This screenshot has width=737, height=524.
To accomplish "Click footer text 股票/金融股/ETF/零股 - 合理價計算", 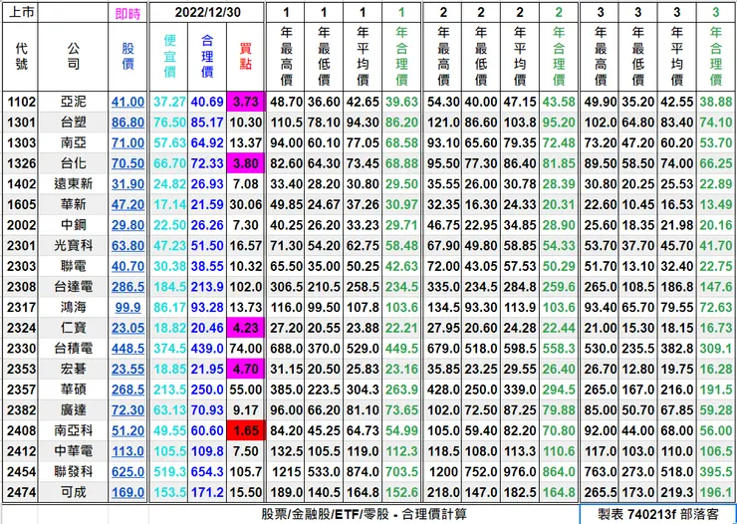I will 365,514.
